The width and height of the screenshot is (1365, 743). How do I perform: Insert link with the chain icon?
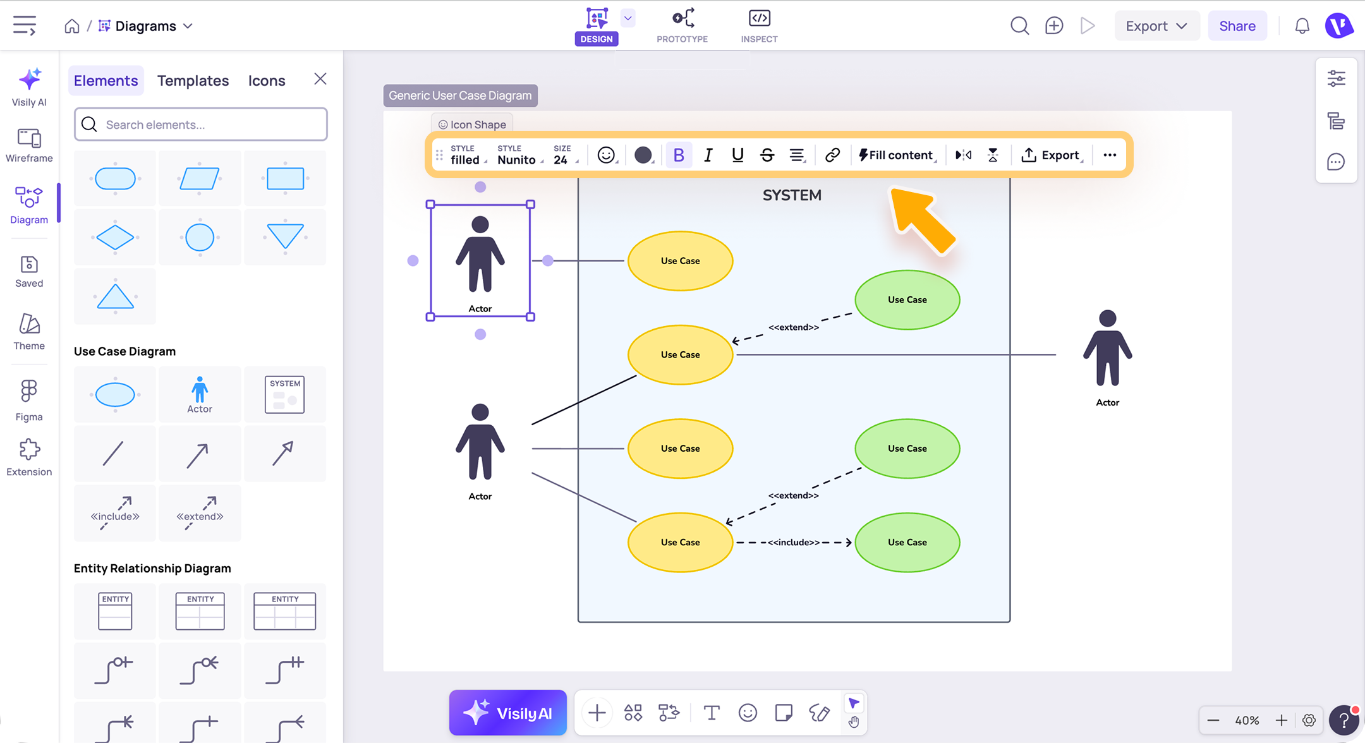tap(832, 155)
